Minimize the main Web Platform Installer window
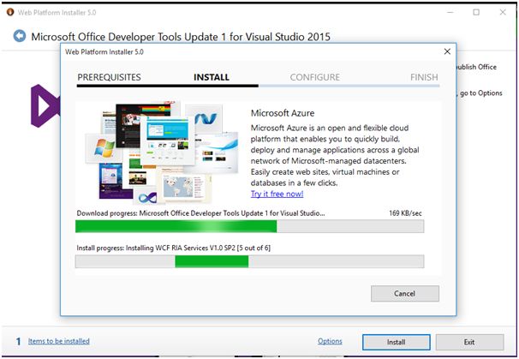Viewport: 519px width, 359px height. coord(450,12)
